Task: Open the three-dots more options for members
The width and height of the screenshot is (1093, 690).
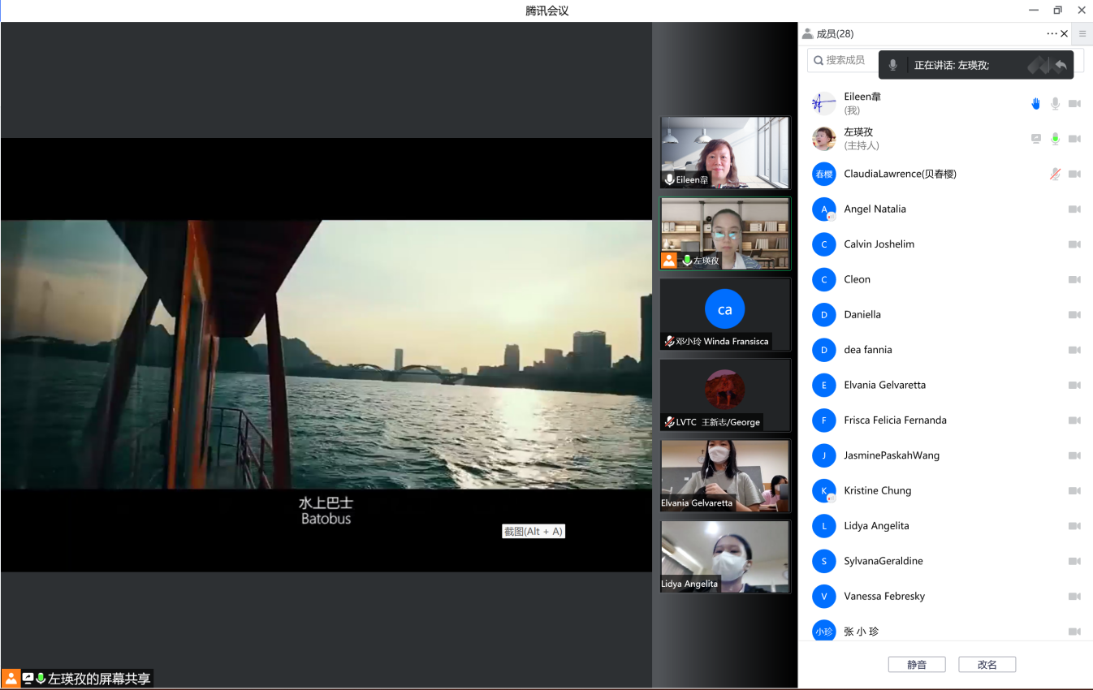Action: pyautogui.click(x=1052, y=34)
